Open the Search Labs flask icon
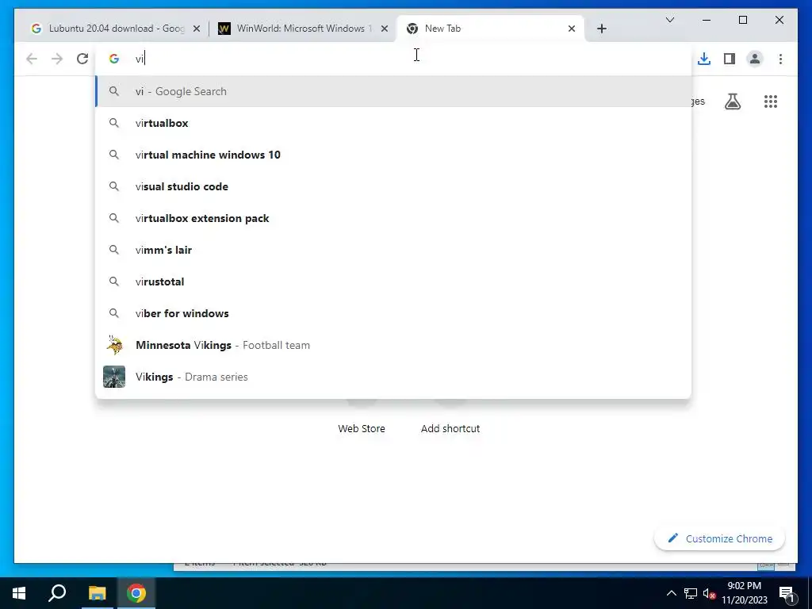 [x=732, y=101]
